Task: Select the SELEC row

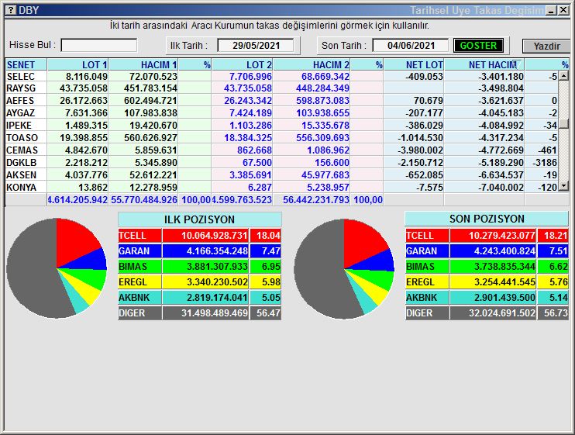Action: 281,76
